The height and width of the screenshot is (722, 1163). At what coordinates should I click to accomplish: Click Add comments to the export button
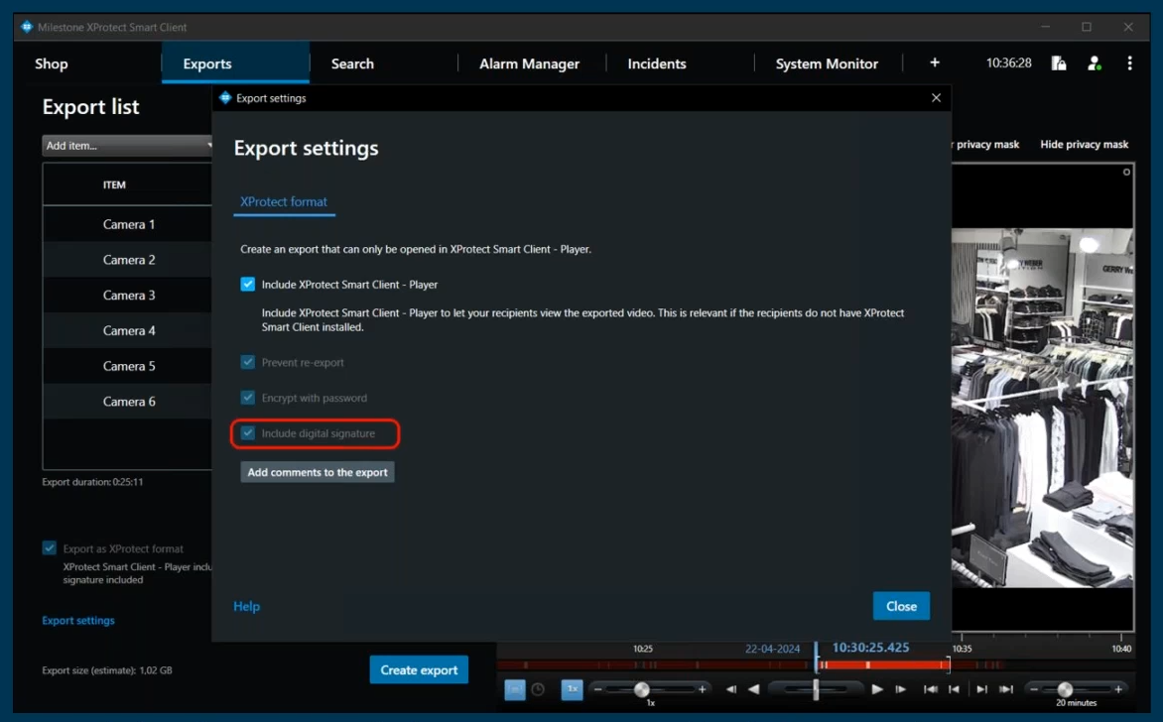click(x=318, y=472)
